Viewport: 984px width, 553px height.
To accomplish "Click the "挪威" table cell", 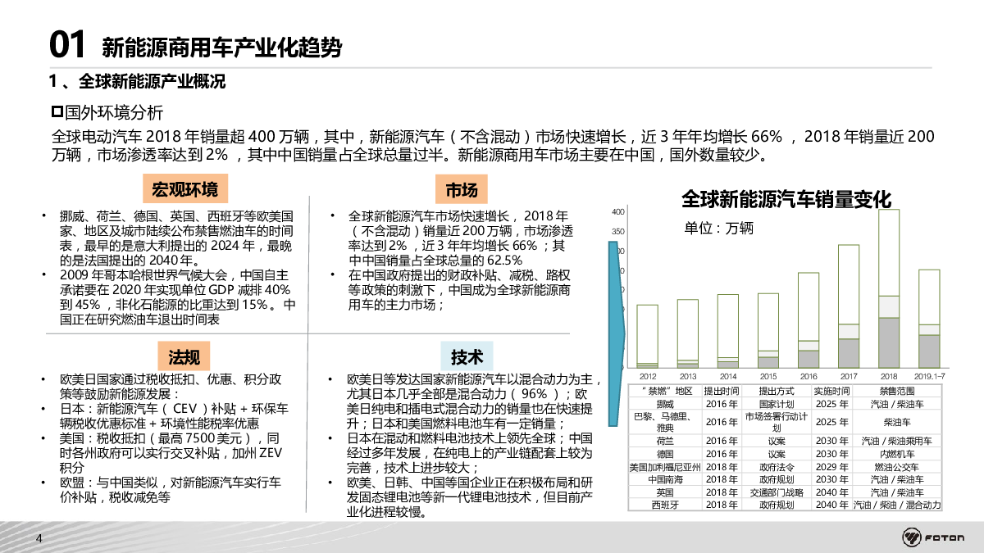I will coord(665,404).
